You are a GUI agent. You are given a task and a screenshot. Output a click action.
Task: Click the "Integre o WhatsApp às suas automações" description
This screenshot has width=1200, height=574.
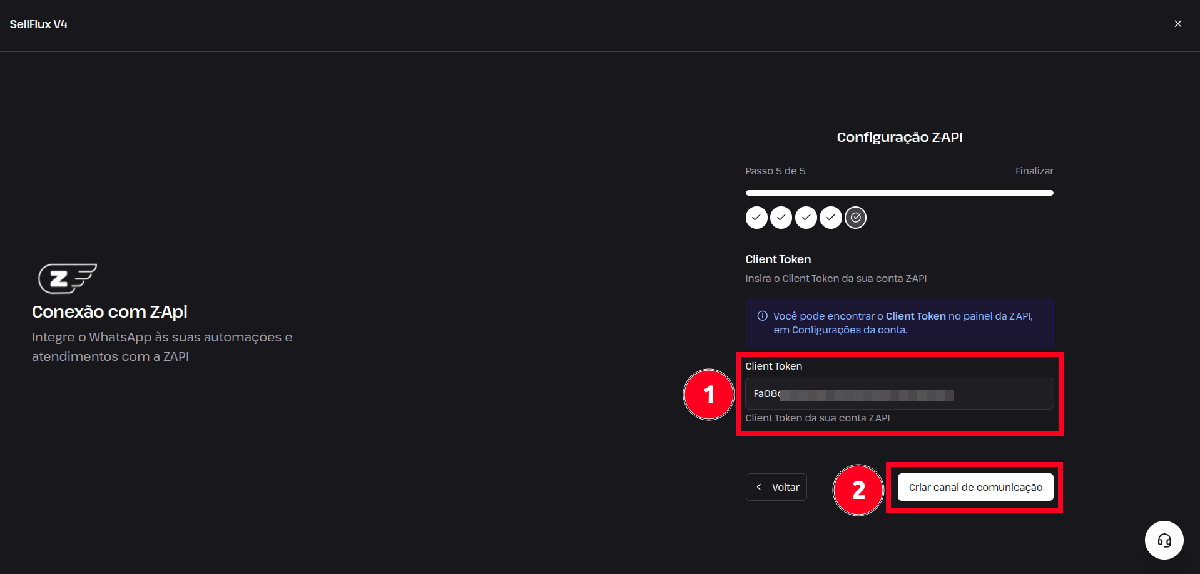pos(162,346)
